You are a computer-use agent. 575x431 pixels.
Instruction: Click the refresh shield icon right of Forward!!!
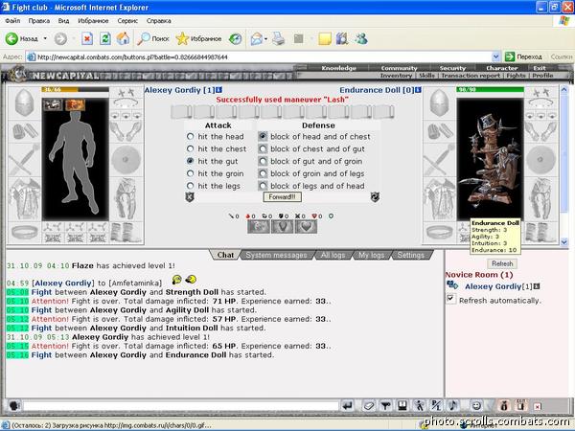(x=375, y=197)
